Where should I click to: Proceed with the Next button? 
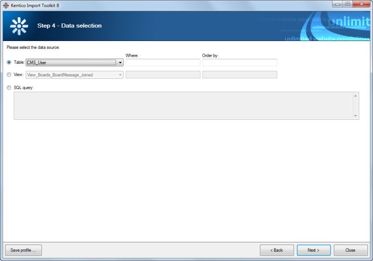pos(313,250)
